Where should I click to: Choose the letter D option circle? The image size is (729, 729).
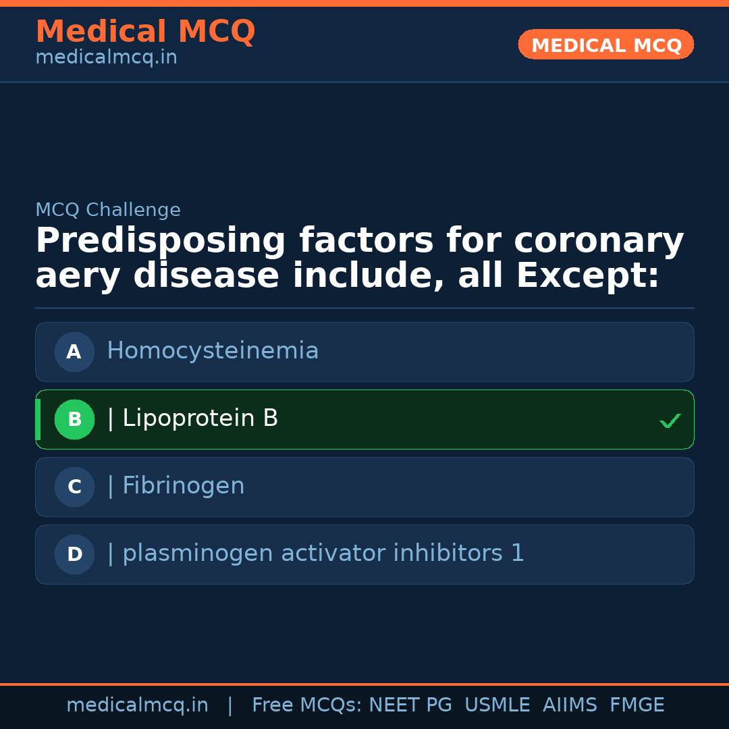74,554
